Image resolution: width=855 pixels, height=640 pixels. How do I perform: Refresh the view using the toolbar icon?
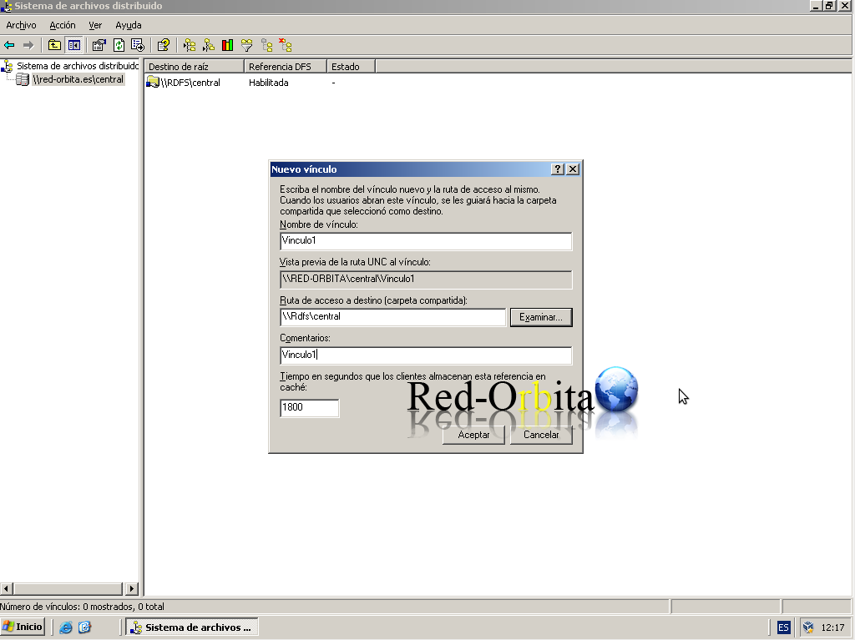pos(119,45)
